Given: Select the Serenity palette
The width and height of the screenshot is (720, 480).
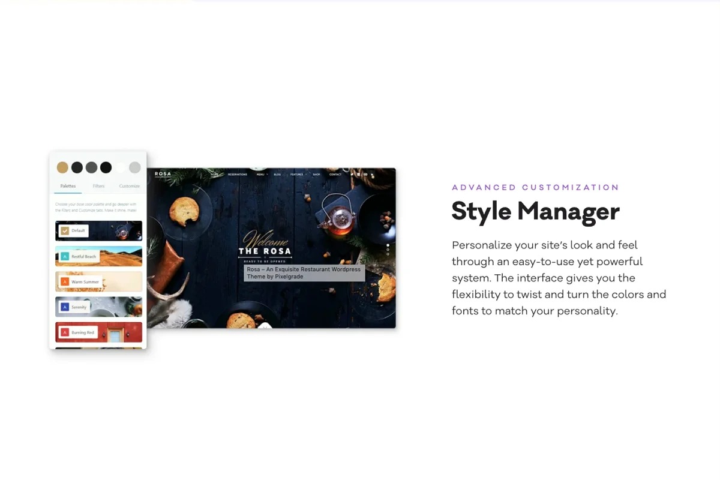Looking at the screenshot, I should pyautogui.click(x=98, y=307).
